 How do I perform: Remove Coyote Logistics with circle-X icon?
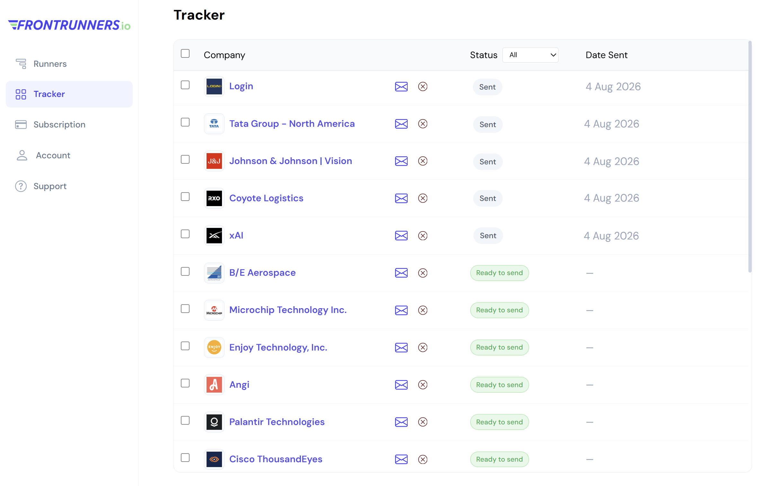click(x=423, y=198)
